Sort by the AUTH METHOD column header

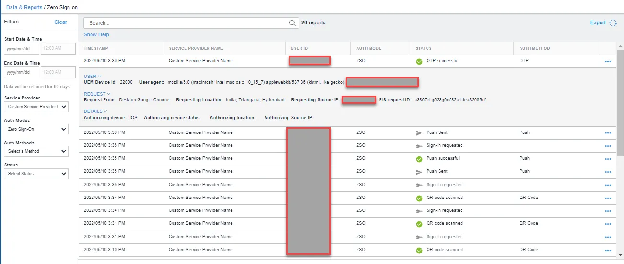pyautogui.click(x=534, y=48)
